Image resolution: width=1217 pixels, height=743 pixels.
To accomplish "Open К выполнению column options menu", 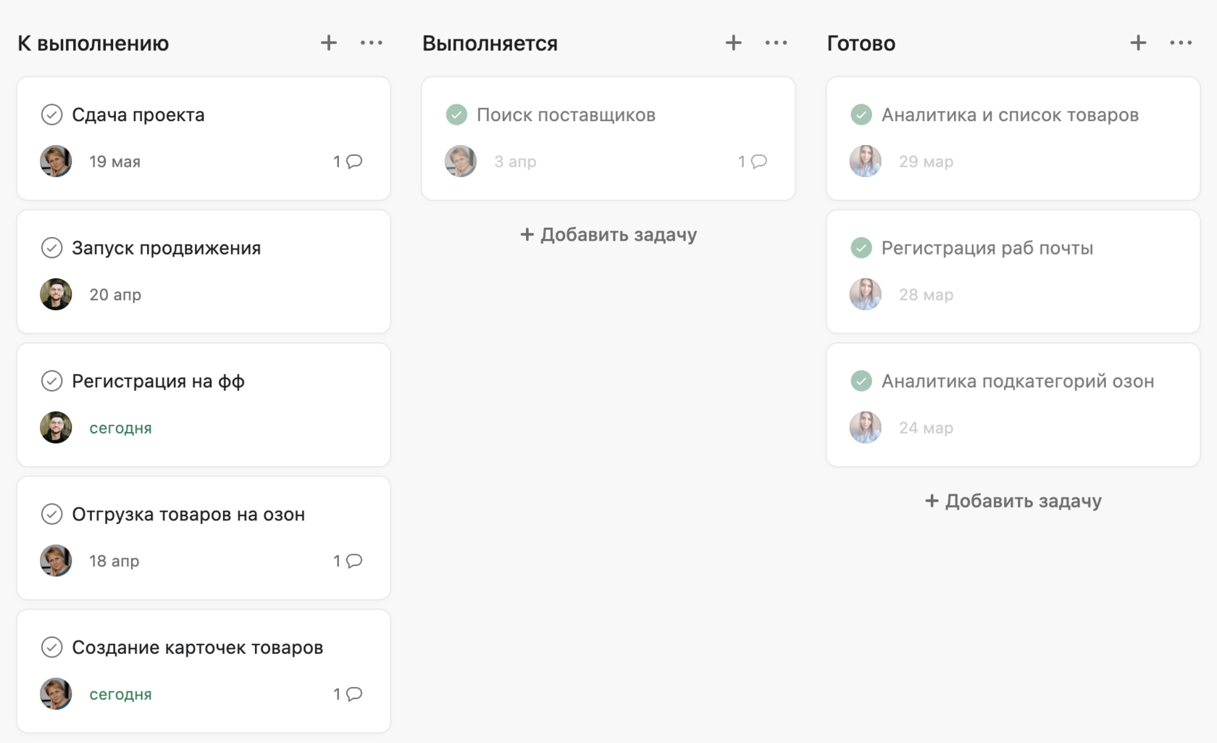I will click(372, 43).
